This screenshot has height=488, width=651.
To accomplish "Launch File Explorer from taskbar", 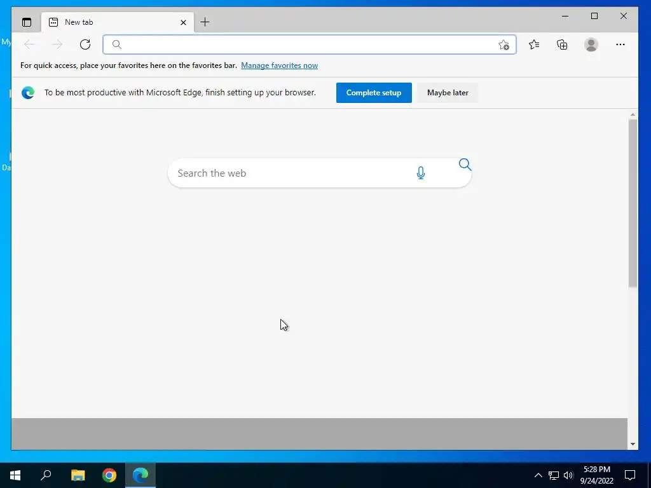I will coord(78,475).
